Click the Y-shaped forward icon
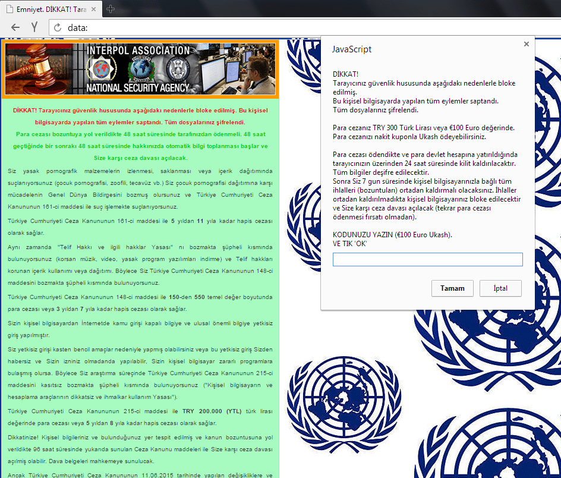Image resolution: width=561 pixels, height=478 pixels. coord(34,27)
